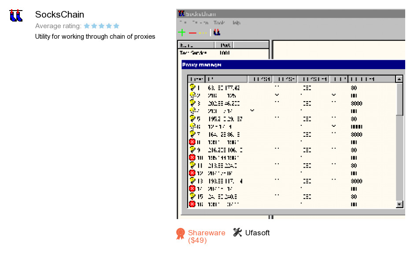Click the scroll down arrow in Proxy manager
Viewport: 414px width, 256px height.
point(399,204)
